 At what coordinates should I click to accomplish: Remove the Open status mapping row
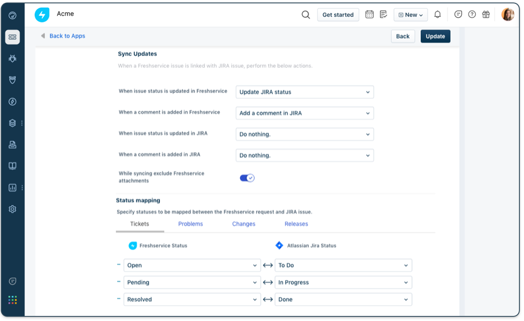click(x=119, y=265)
